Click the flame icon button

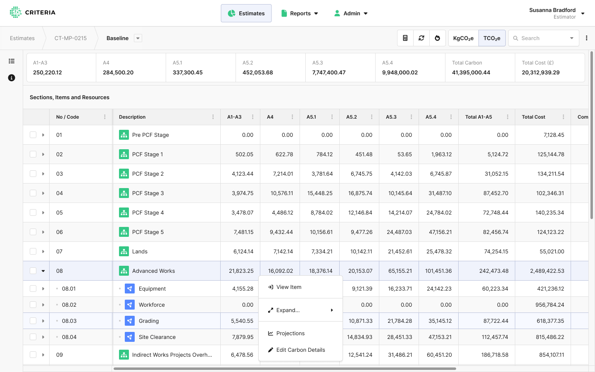(x=437, y=38)
